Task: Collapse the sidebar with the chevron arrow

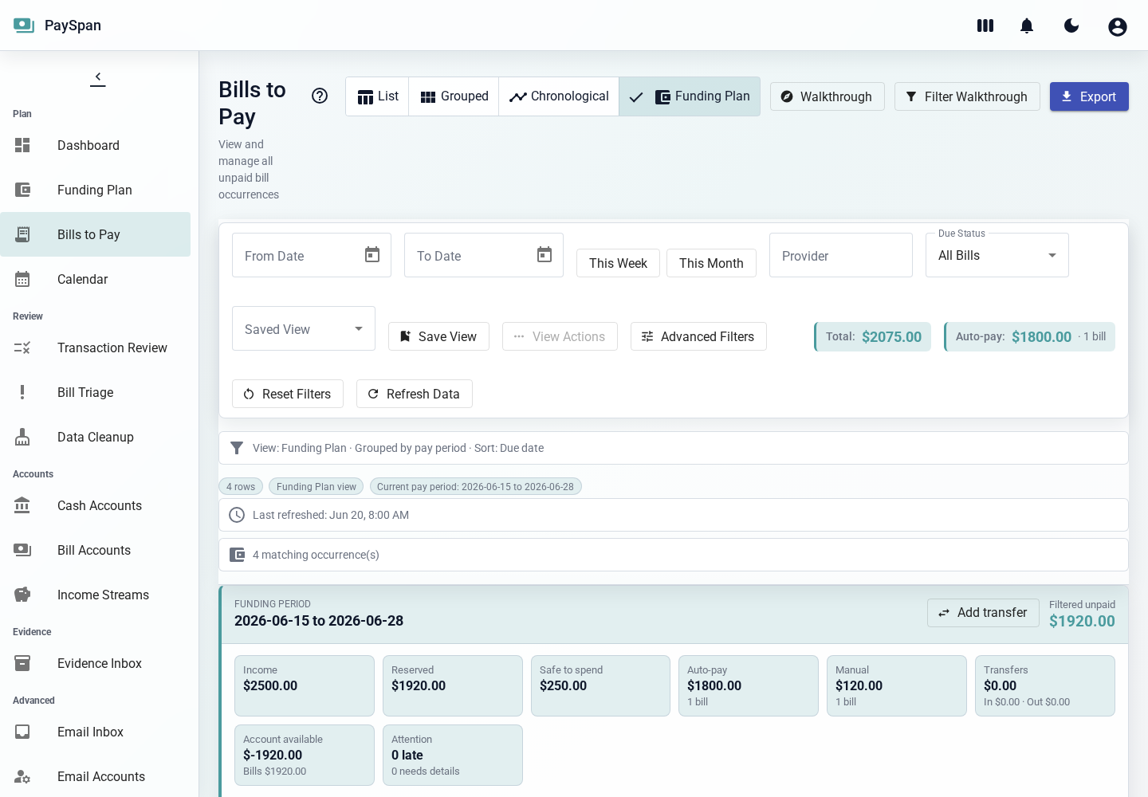Action: [98, 78]
